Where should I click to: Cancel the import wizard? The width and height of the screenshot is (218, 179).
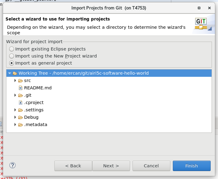tap(151, 166)
